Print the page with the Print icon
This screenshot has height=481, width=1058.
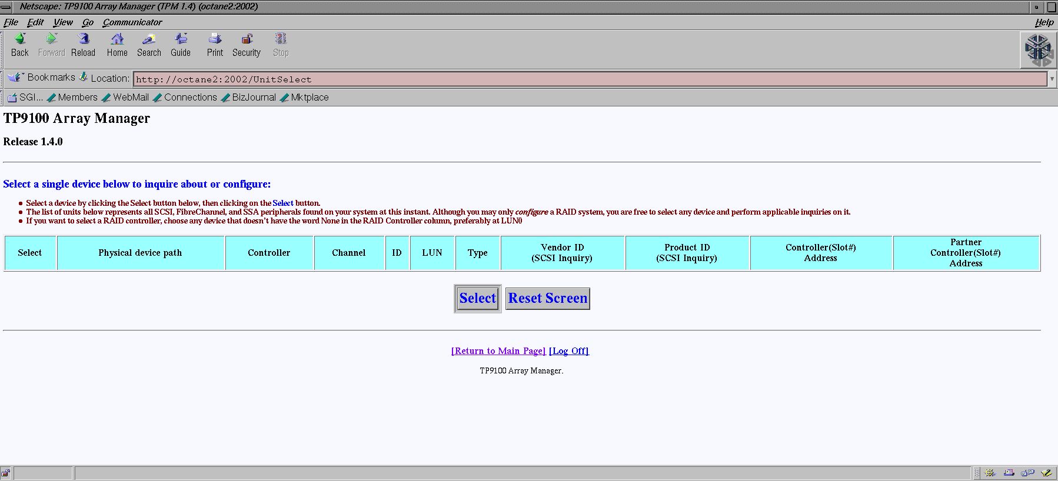[215, 39]
